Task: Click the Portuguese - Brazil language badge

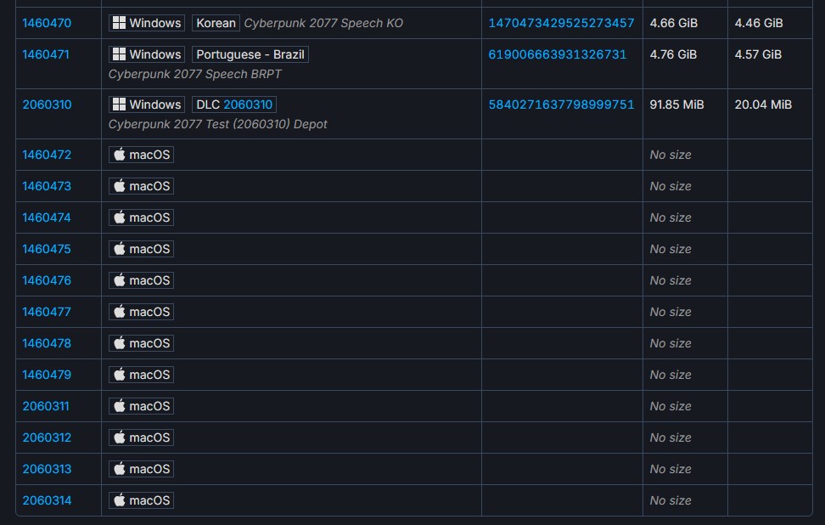Action: pos(250,54)
